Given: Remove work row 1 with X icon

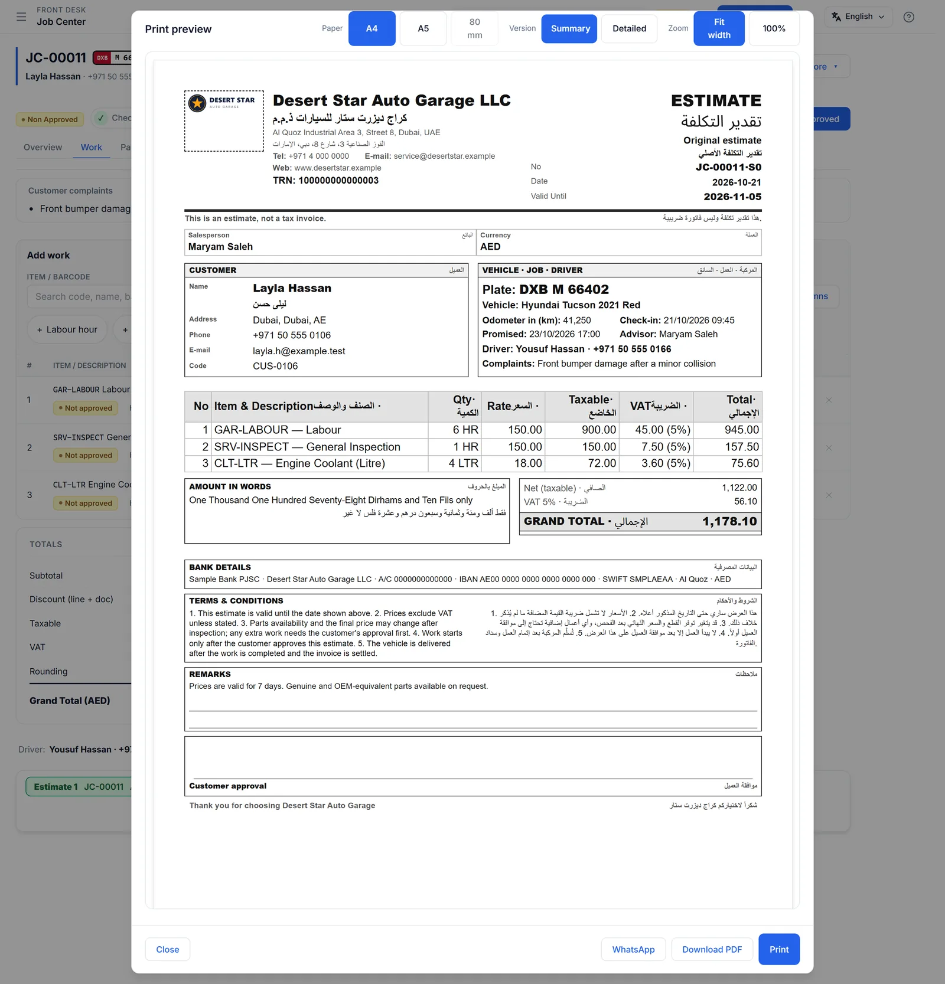Looking at the screenshot, I should click(x=829, y=400).
